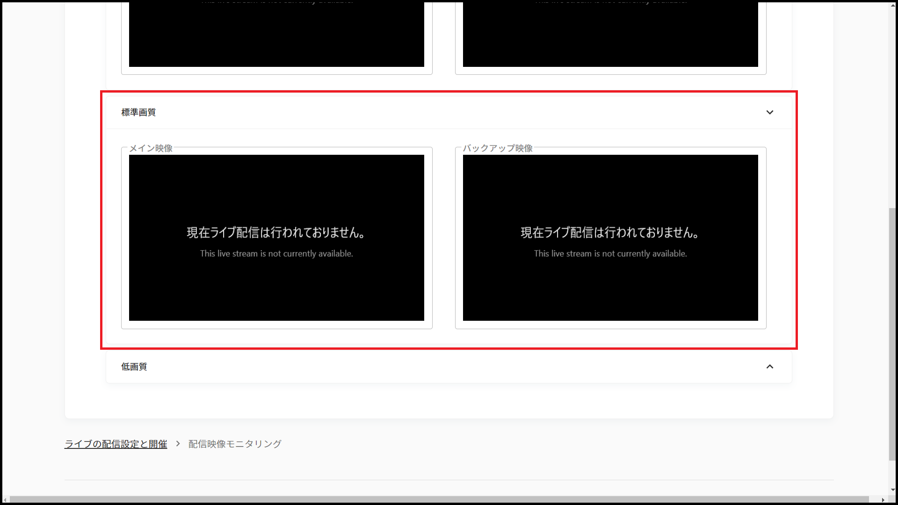Click 配信映像モニタリング breadcrumb text
The height and width of the screenshot is (505, 898).
(x=235, y=444)
